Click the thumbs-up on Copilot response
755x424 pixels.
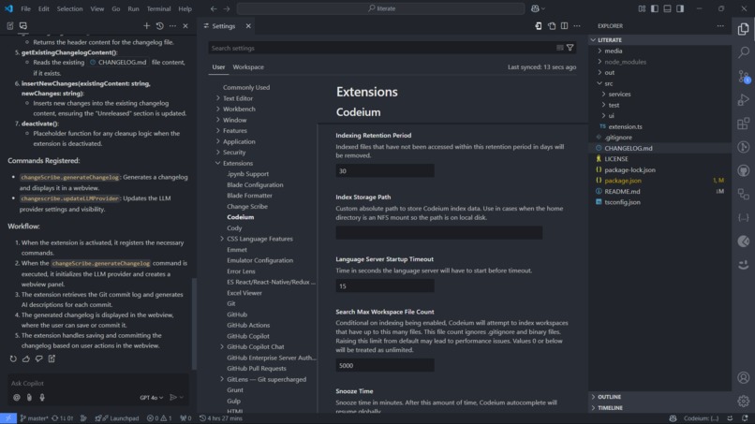[x=26, y=358]
